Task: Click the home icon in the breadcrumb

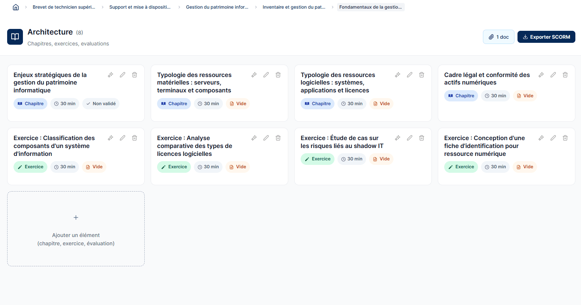Action: pos(15,7)
